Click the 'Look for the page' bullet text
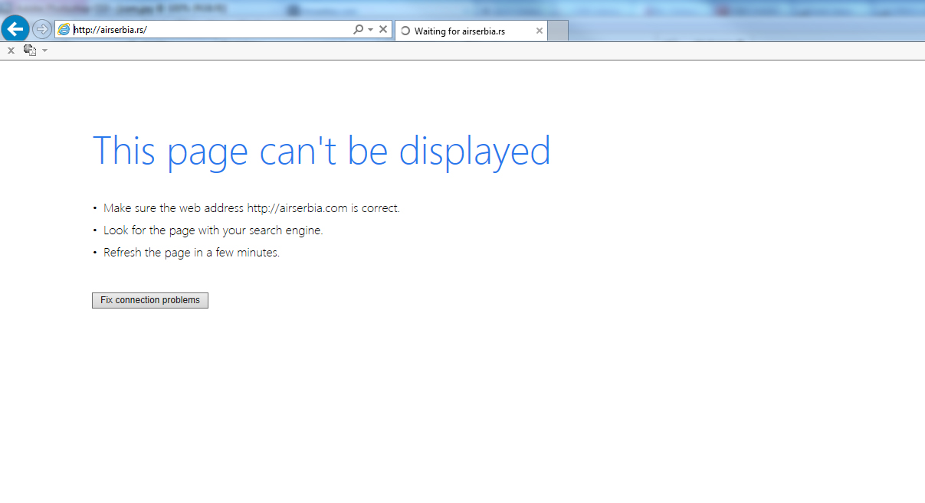The image size is (925, 503). (x=213, y=230)
